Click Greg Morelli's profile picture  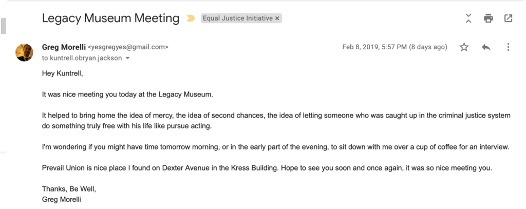click(24, 52)
